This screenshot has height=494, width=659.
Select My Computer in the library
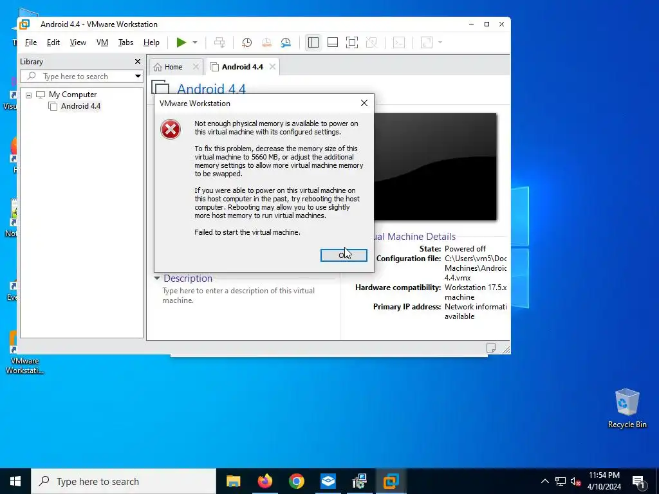point(73,95)
